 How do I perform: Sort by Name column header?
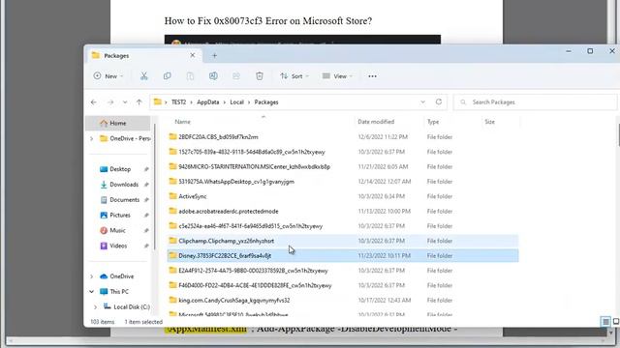(x=183, y=122)
